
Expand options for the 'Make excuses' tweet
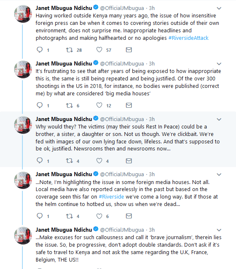(219, 230)
